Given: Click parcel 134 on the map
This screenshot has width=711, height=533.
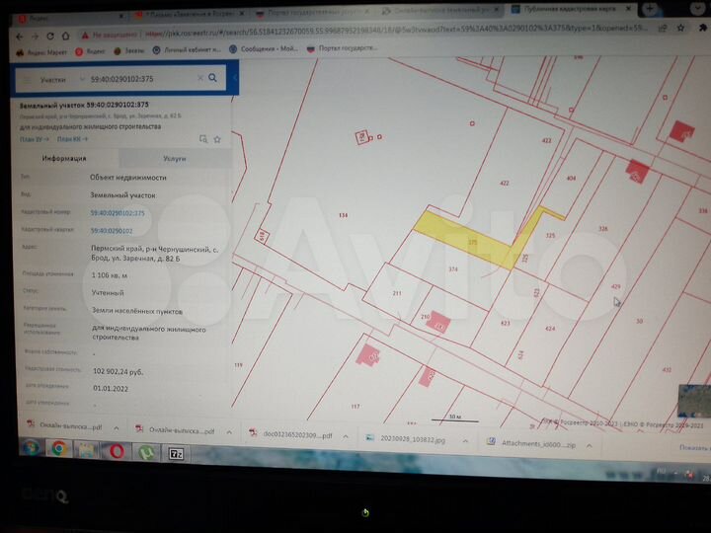Looking at the screenshot, I should [344, 215].
